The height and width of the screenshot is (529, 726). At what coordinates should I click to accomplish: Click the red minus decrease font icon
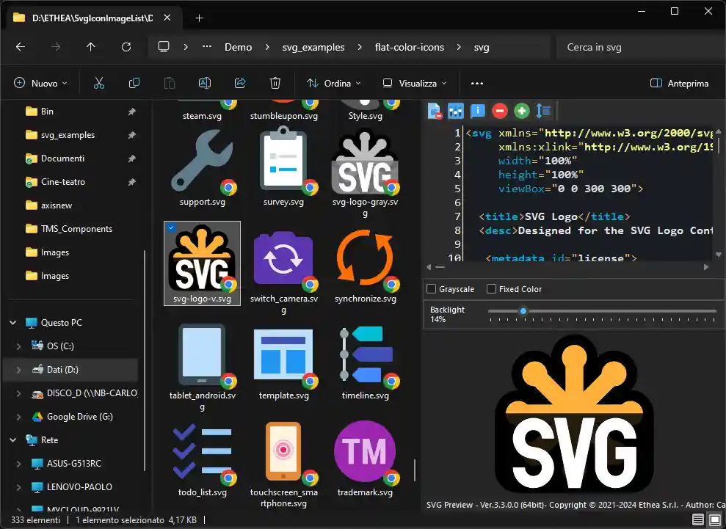500,111
